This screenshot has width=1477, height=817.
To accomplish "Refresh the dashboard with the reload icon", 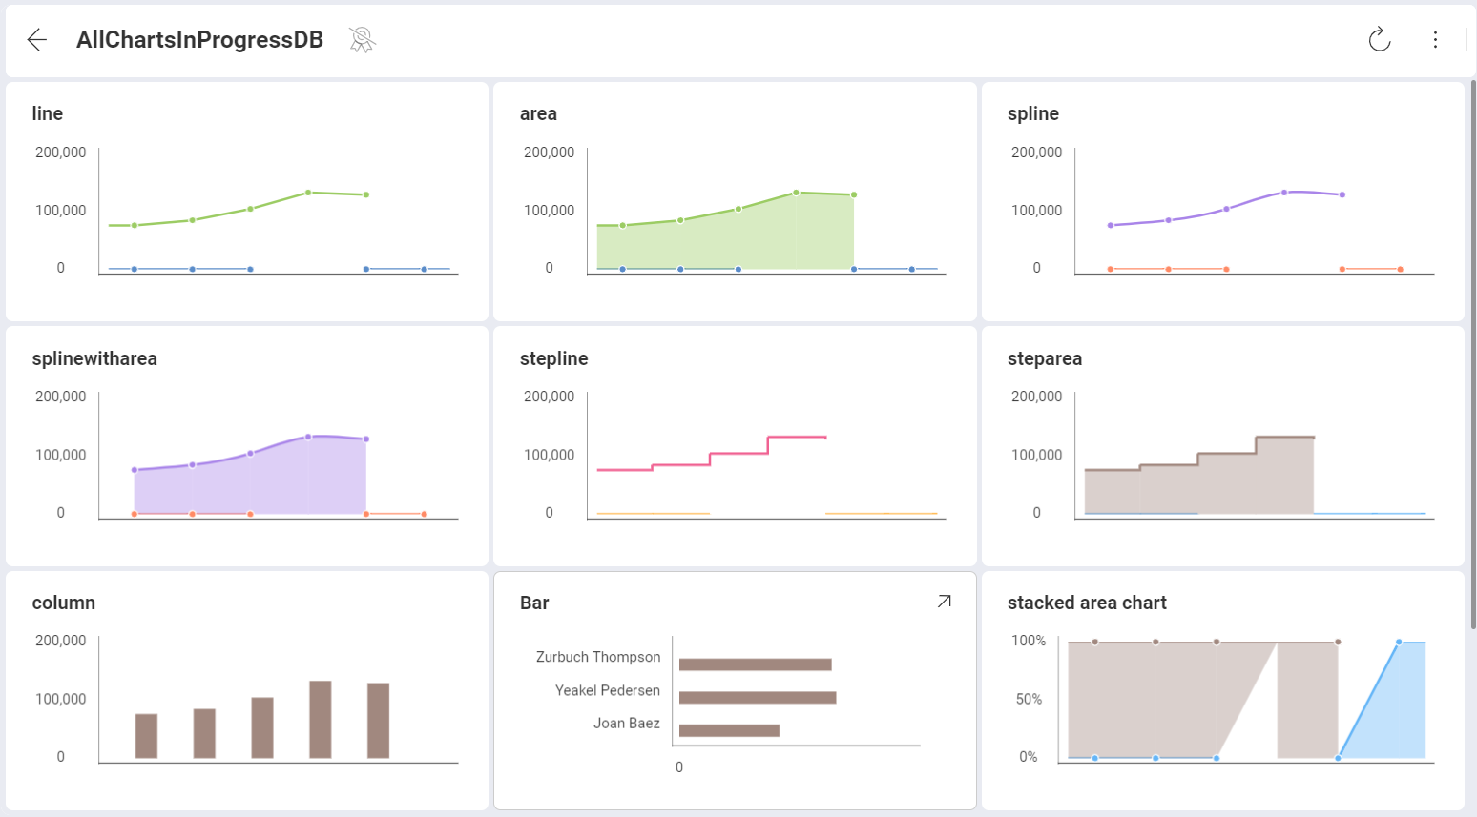I will [1380, 39].
